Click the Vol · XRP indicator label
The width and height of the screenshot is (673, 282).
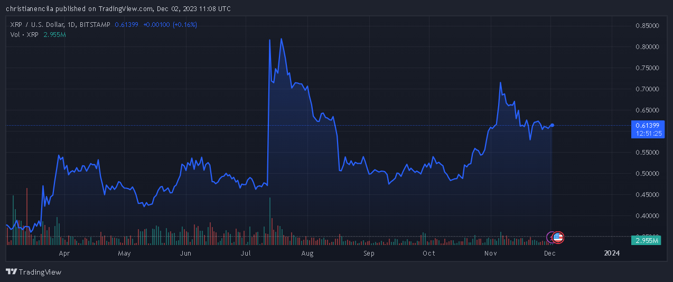point(24,34)
